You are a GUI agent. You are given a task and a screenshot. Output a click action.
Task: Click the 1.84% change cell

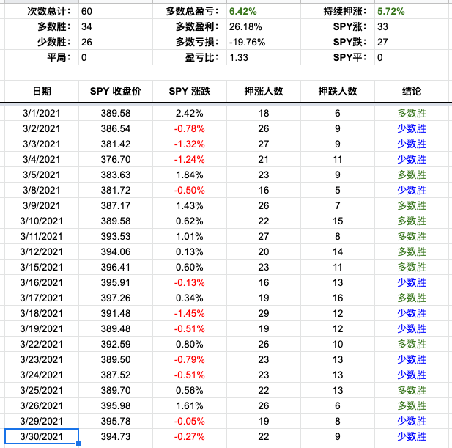[x=190, y=175]
